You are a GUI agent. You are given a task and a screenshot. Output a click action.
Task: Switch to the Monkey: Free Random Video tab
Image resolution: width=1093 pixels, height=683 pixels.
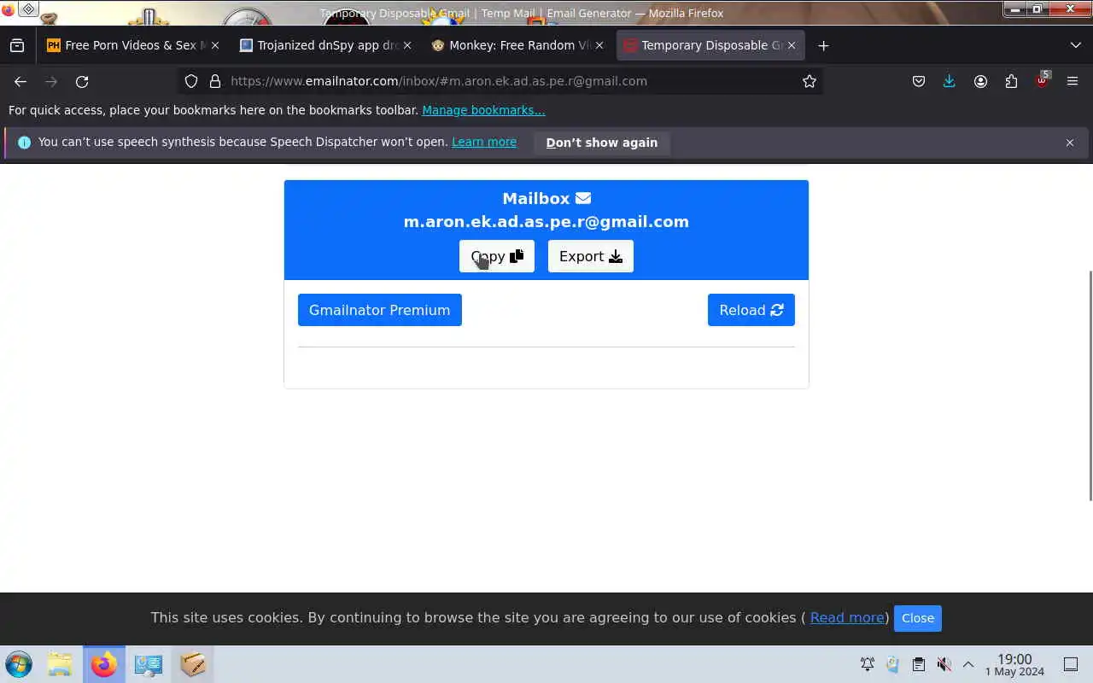point(517,45)
